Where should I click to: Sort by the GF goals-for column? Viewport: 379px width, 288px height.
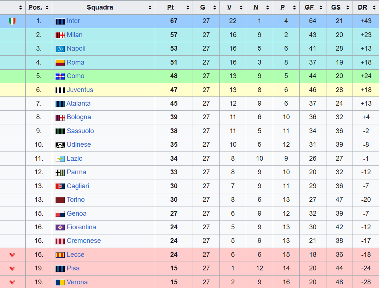click(312, 7)
